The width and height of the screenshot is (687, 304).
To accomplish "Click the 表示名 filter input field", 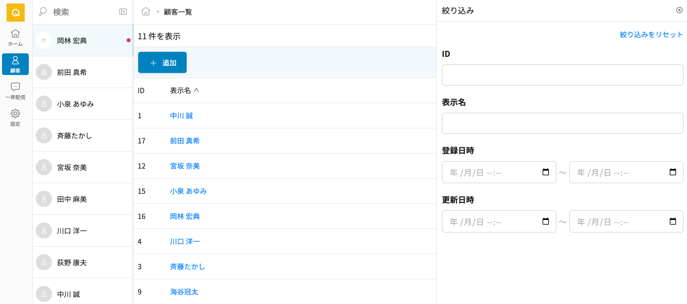I will click(562, 123).
